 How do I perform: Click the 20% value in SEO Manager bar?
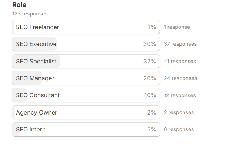[150, 78]
